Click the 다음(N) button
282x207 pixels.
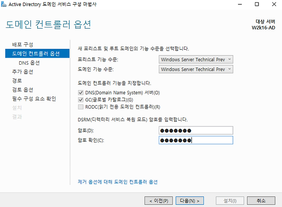pos(190,200)
